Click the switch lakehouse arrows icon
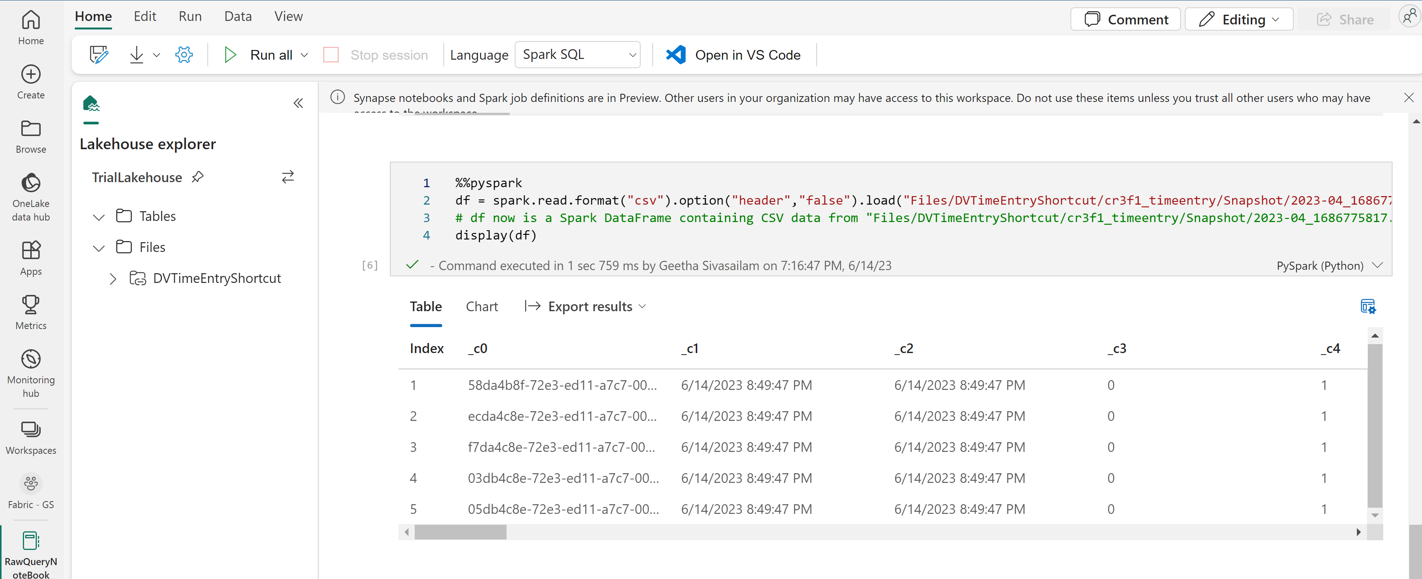 pos(288,177)
